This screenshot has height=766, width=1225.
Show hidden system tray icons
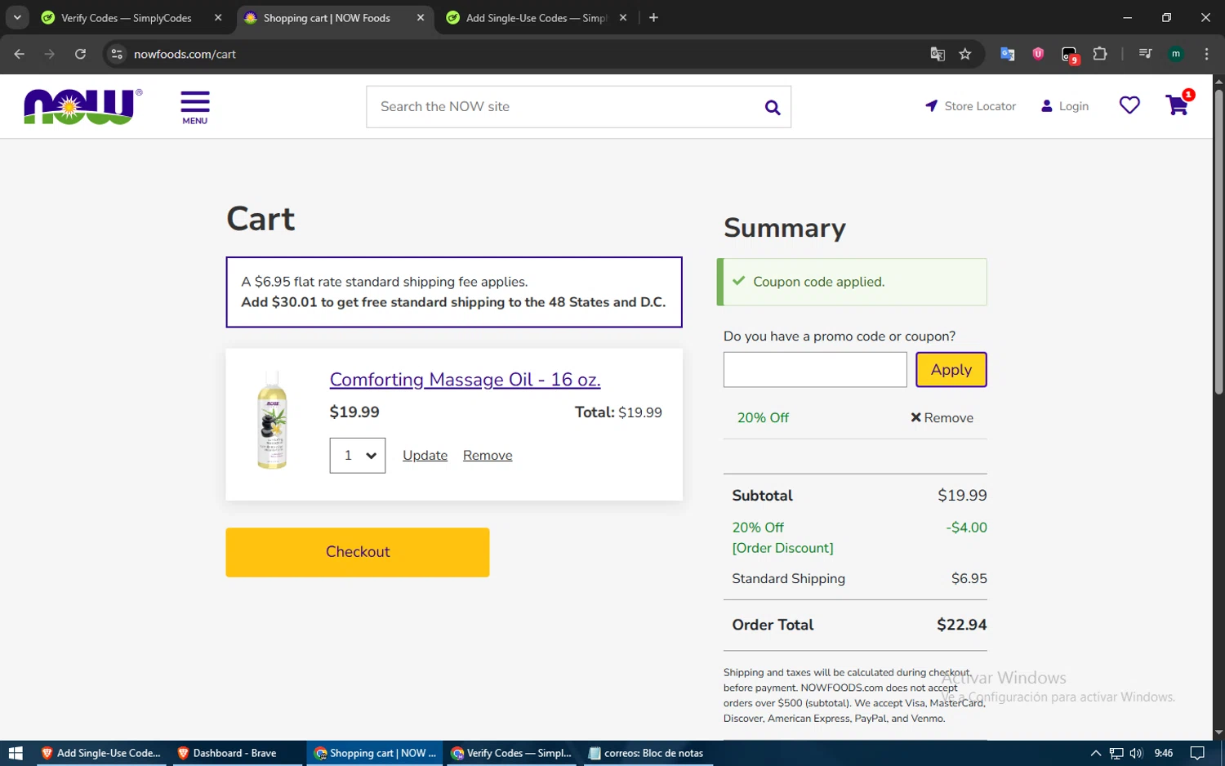point(1096,753)
